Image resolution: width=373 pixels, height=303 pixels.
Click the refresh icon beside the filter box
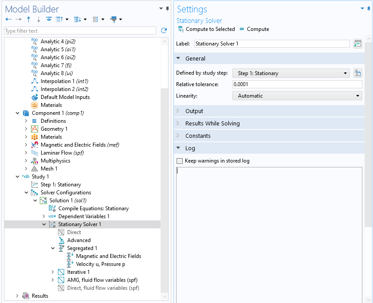164,31
